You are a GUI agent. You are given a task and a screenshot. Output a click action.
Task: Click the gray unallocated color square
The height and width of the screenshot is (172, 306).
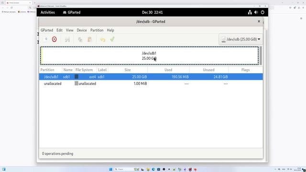coord(76,84)
